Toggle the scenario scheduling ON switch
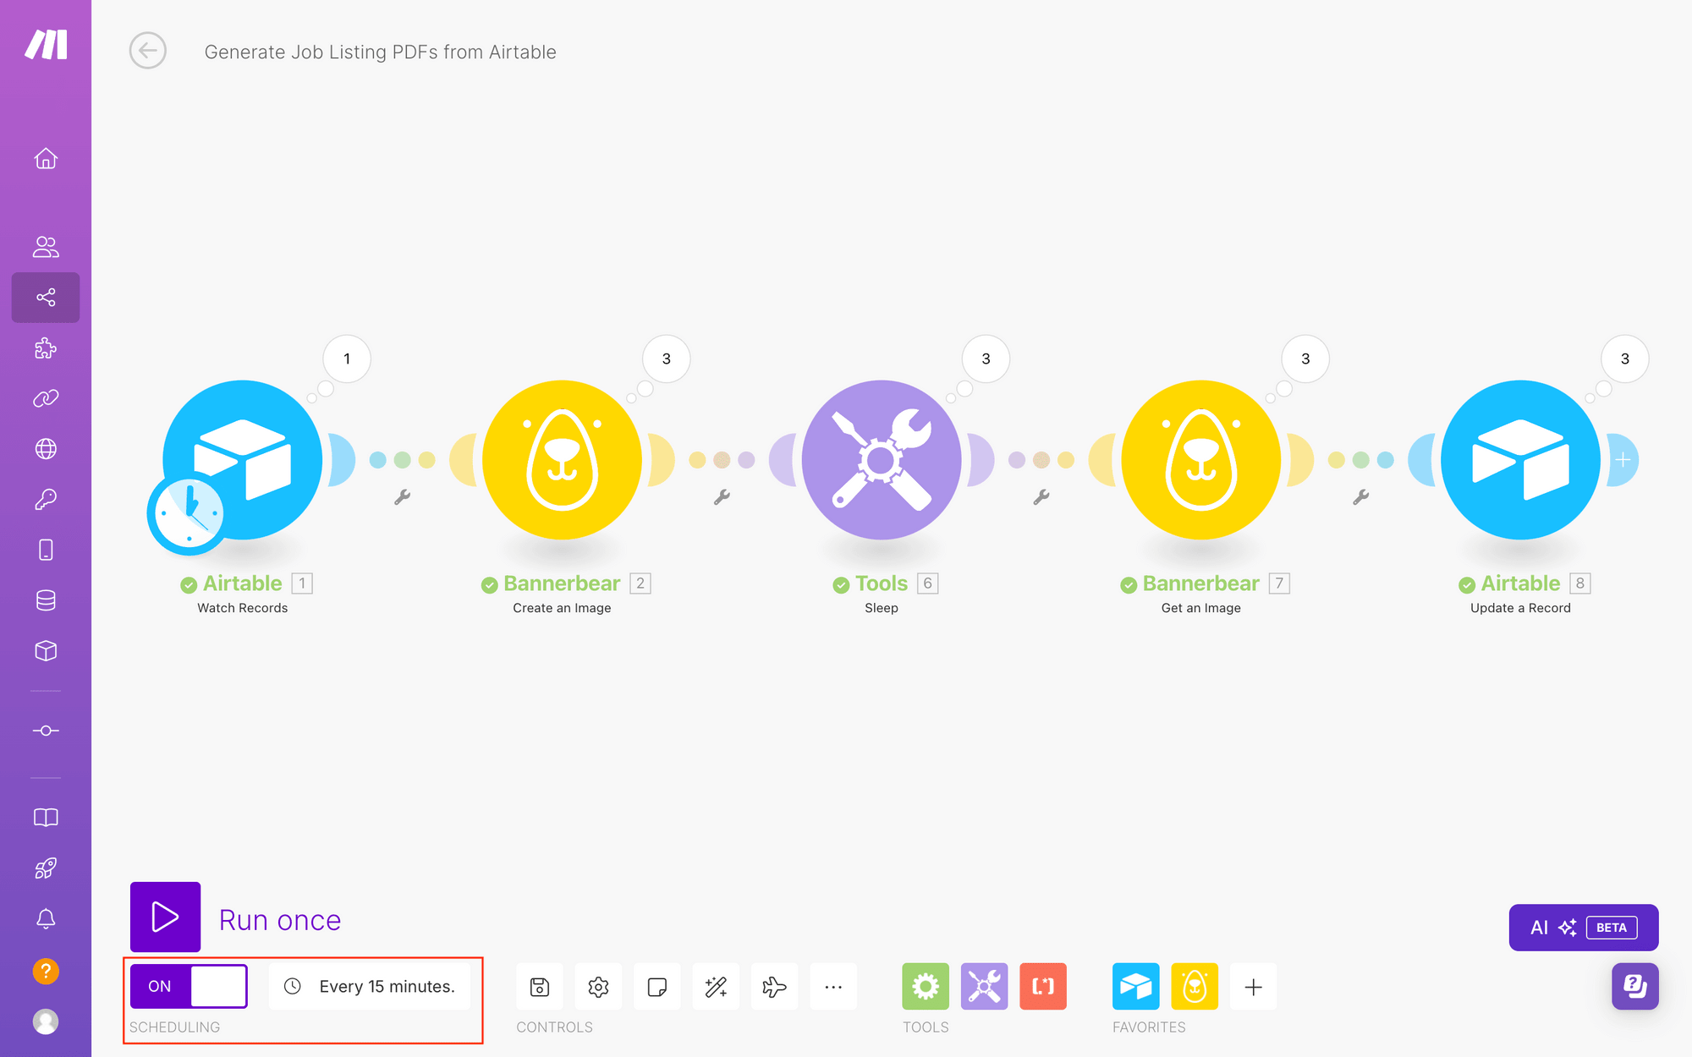Image resolution: width=1692 pixels, height=1057 pixels. [189, 986]
